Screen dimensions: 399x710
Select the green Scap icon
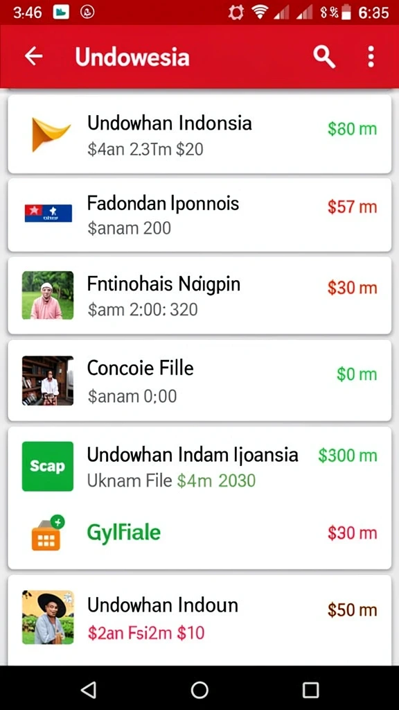(x=48, y=467)
